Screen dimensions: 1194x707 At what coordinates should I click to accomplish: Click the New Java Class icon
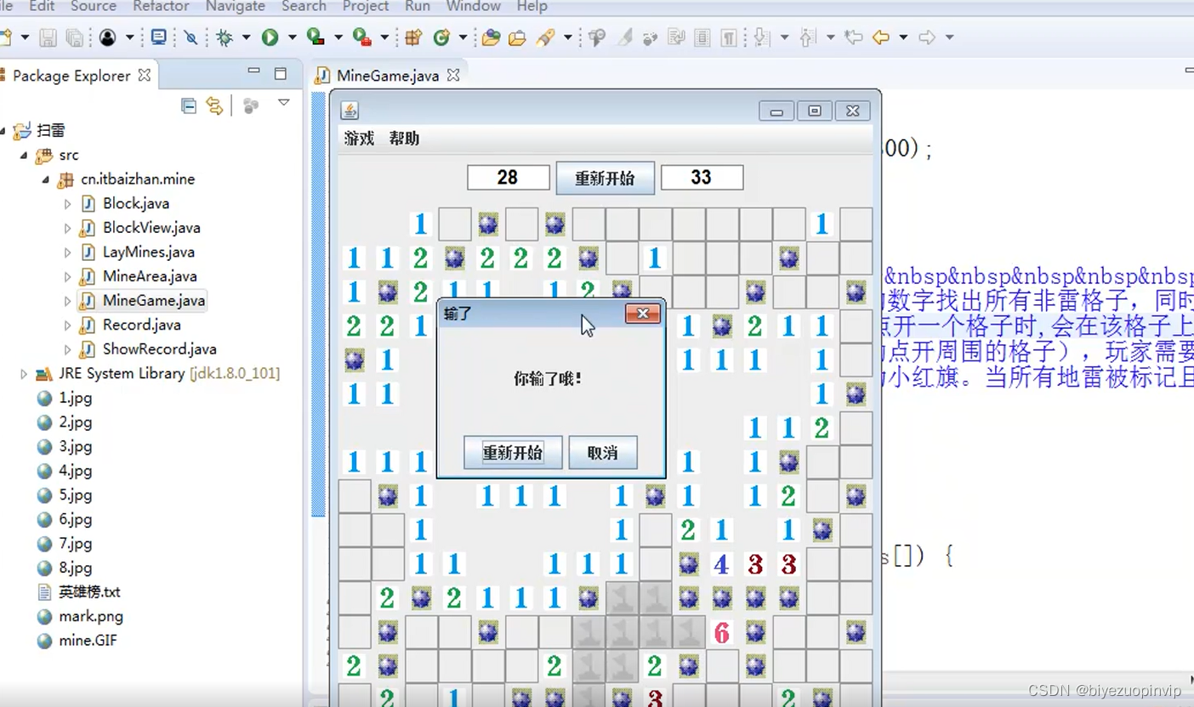click(x=441, y=37)
